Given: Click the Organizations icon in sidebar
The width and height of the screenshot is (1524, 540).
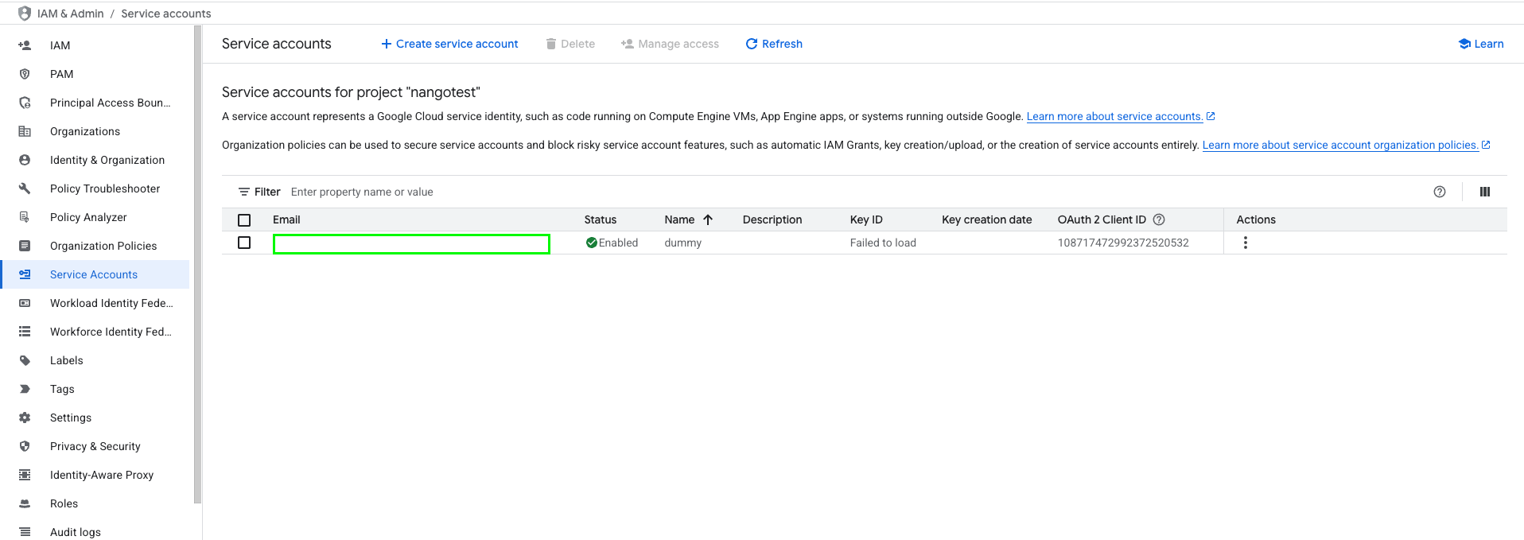Looking at the screenshot, I should [x=25, y=131].
